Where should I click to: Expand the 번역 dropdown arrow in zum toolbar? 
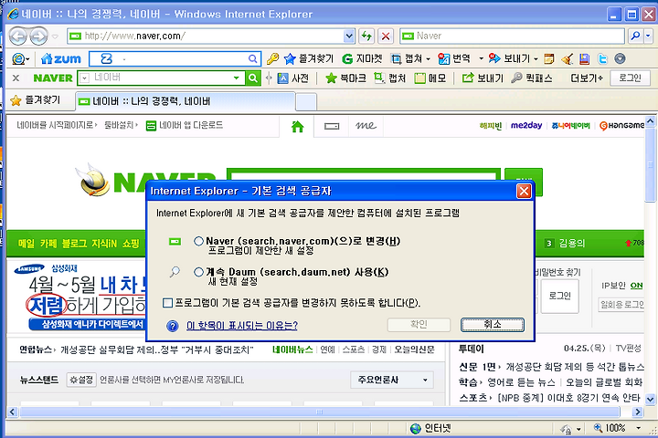tap(482, 58)
